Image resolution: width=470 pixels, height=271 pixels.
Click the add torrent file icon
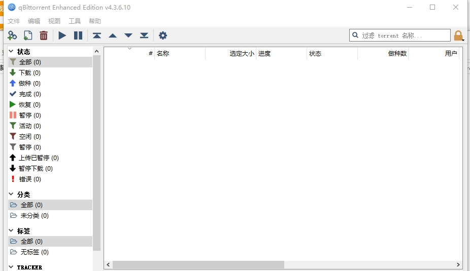[28, 35]
